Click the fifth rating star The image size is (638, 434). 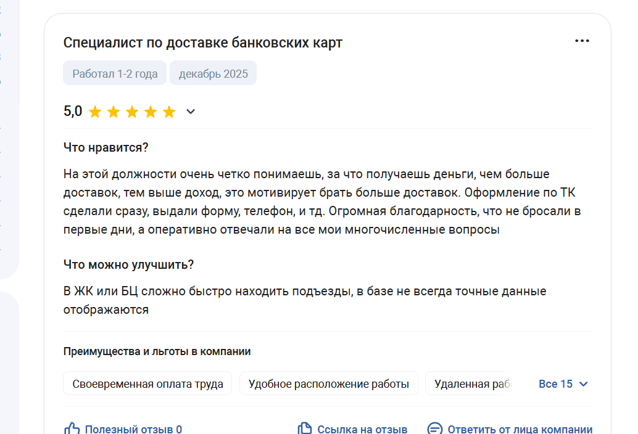tap(169, 112)
